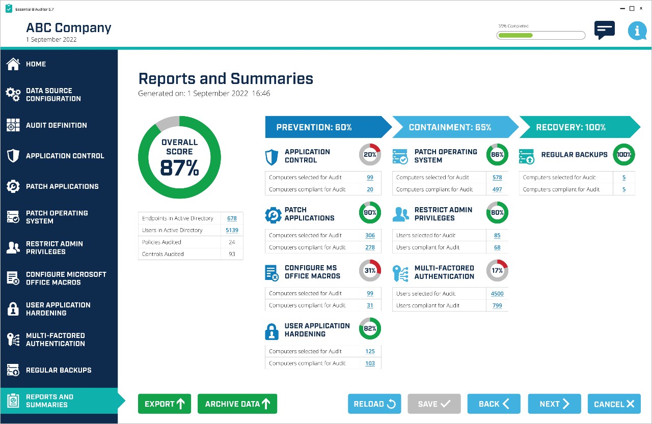
Task: Click the 35% Completed progress bar
Action: [540, 35]
